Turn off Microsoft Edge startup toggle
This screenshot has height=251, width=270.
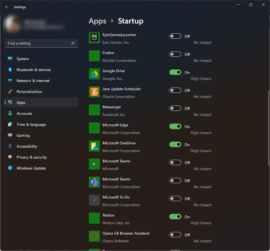(x=175, y=126)
